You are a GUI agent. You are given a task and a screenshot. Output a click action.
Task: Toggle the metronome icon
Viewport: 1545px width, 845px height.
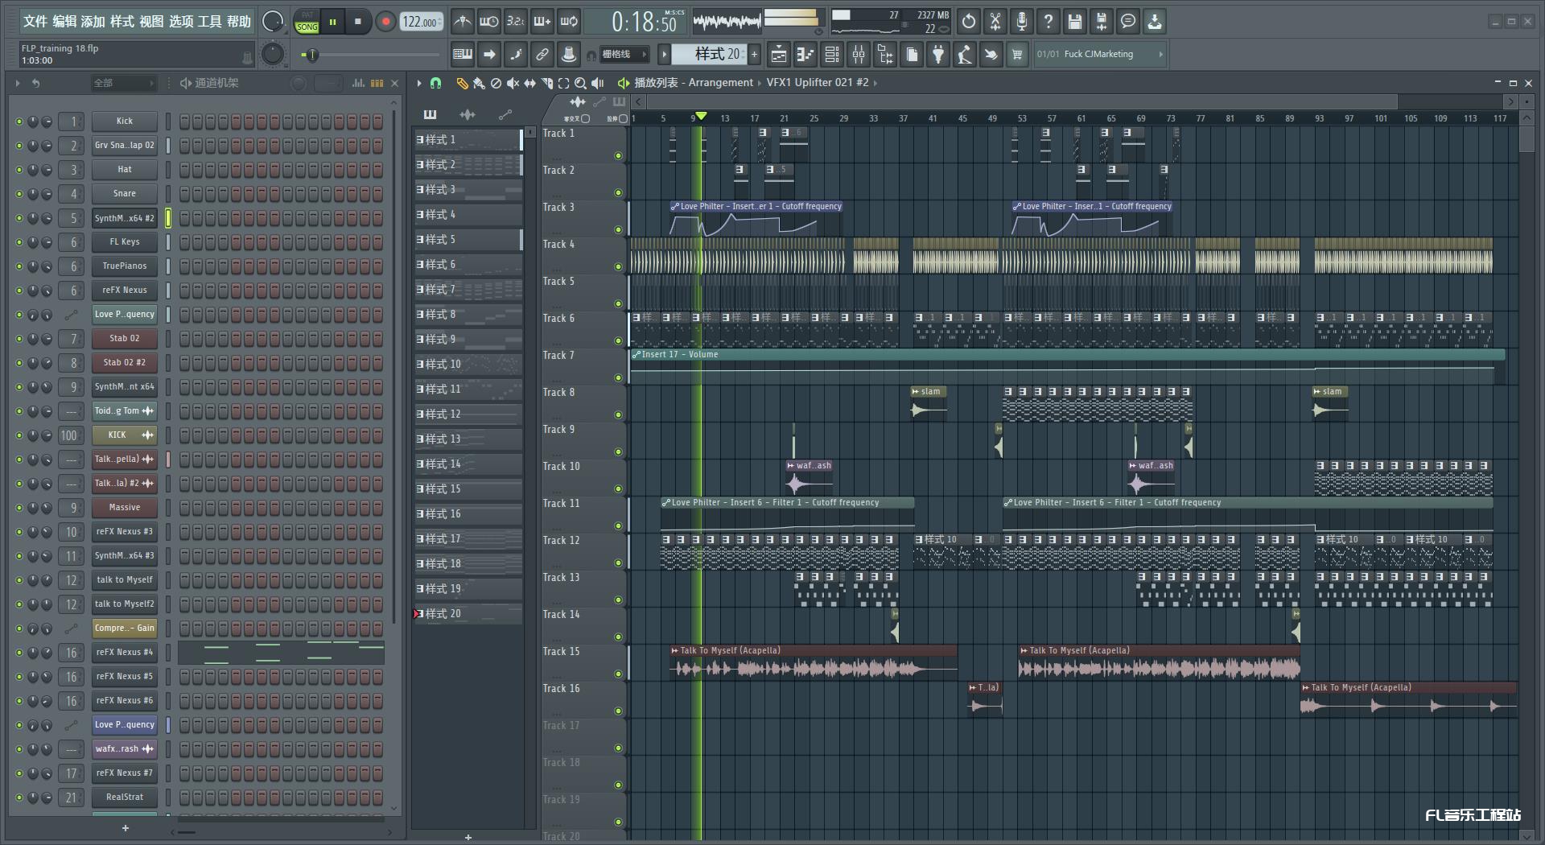[462, 22]
